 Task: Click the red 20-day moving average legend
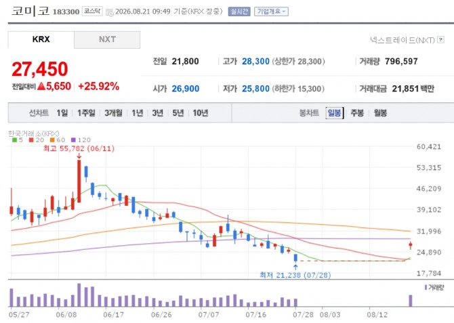tap(37, 140)
